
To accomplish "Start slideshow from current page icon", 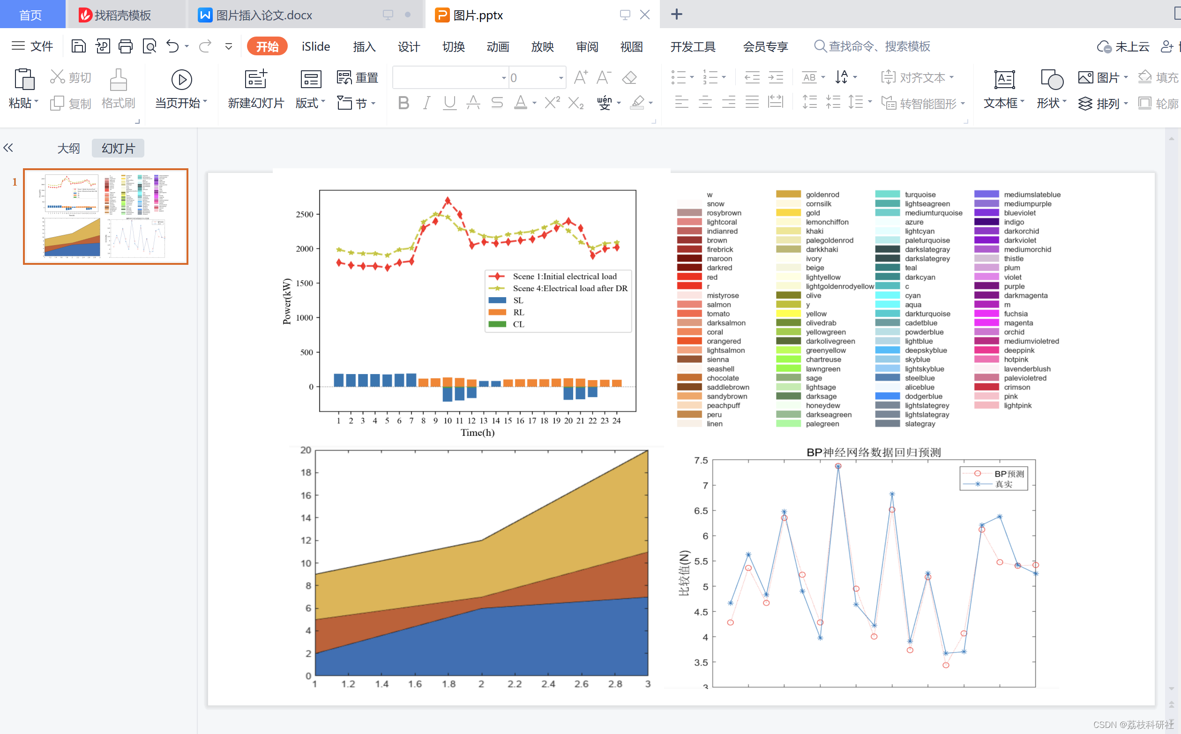I will point(181,80).
